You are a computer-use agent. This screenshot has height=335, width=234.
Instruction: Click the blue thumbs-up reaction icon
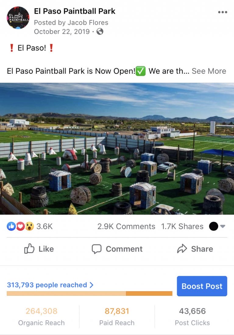pyautogui.click(x=11, y=226)
